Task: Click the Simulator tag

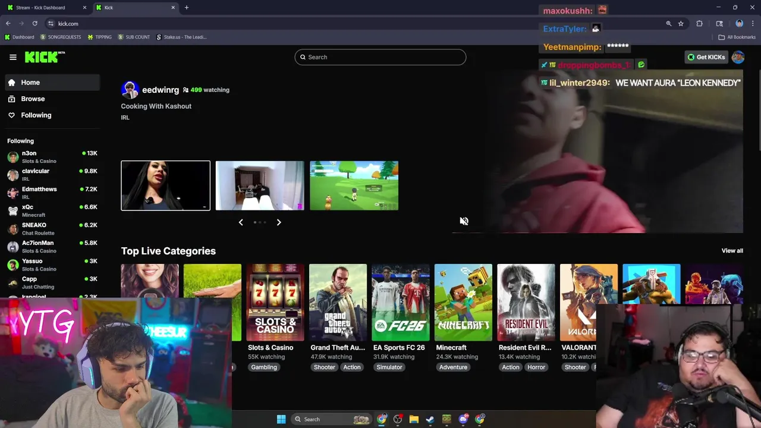Action: (389, 367)
